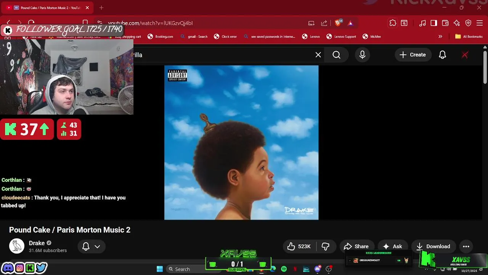Open the Brave playlist music-note icon
This screenshot has width=488, height=275.
(x=422, y=23)
